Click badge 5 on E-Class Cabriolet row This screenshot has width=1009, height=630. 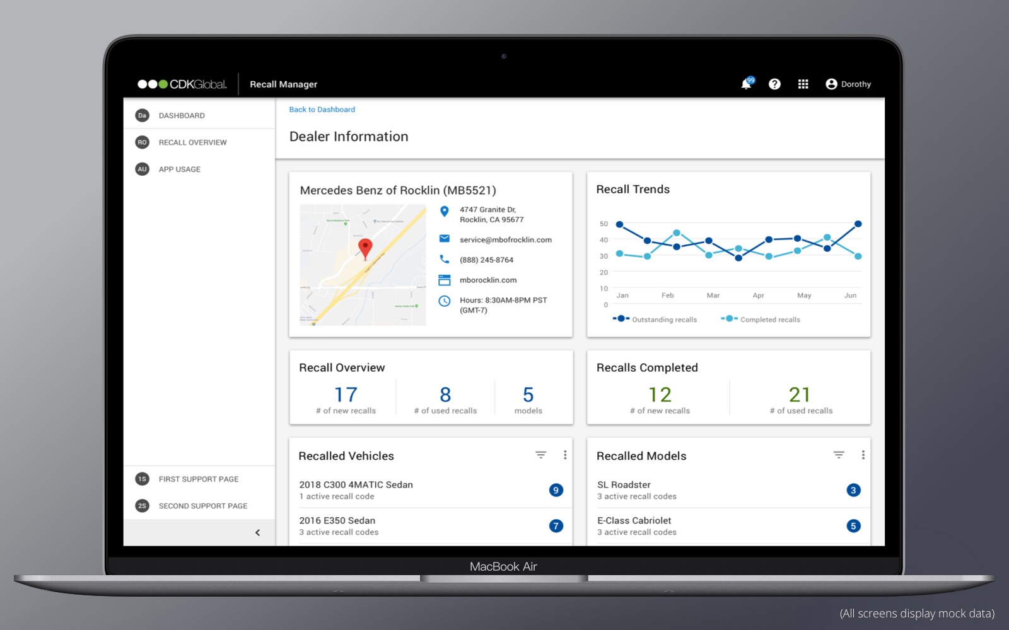(x=853, y=526)
